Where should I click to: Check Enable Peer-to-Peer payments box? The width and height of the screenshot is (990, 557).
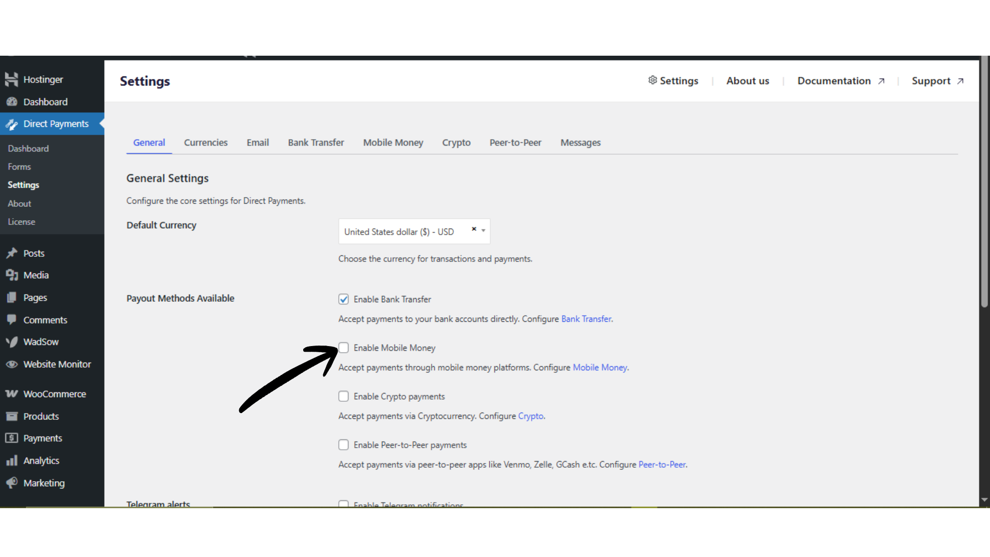tap(343, 445)
